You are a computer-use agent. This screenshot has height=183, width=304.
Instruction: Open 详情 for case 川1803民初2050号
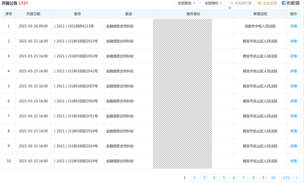click(293, 101)
